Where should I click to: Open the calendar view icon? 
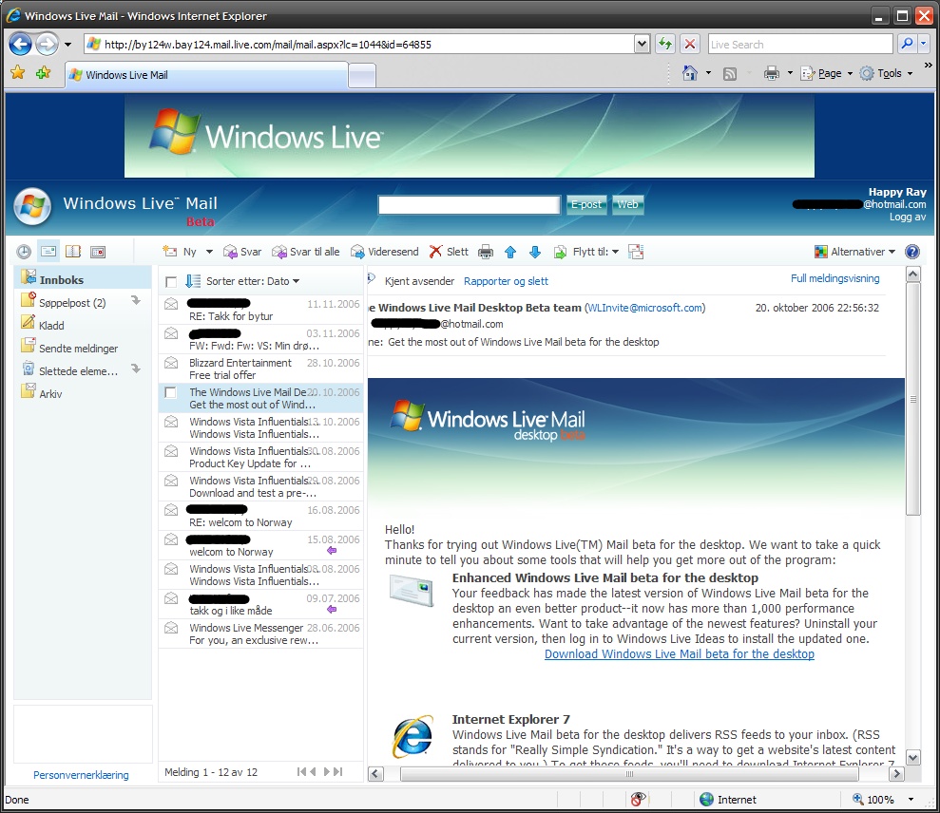(x=98, y=252)
